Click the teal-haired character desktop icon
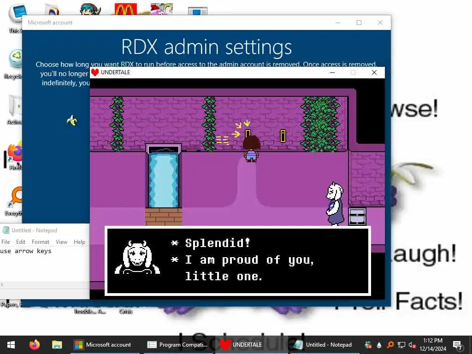The height and width of the screenshot is (354, 472). click(90, 9)
